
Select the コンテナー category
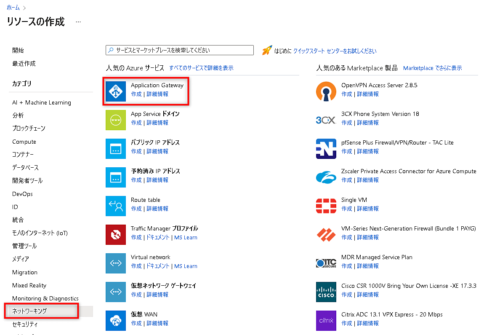[x=23, y=155]
